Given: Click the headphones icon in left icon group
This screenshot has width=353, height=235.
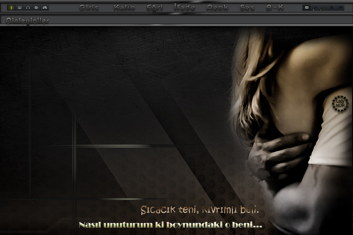Looking at the screenshot, I should (28, 7).
